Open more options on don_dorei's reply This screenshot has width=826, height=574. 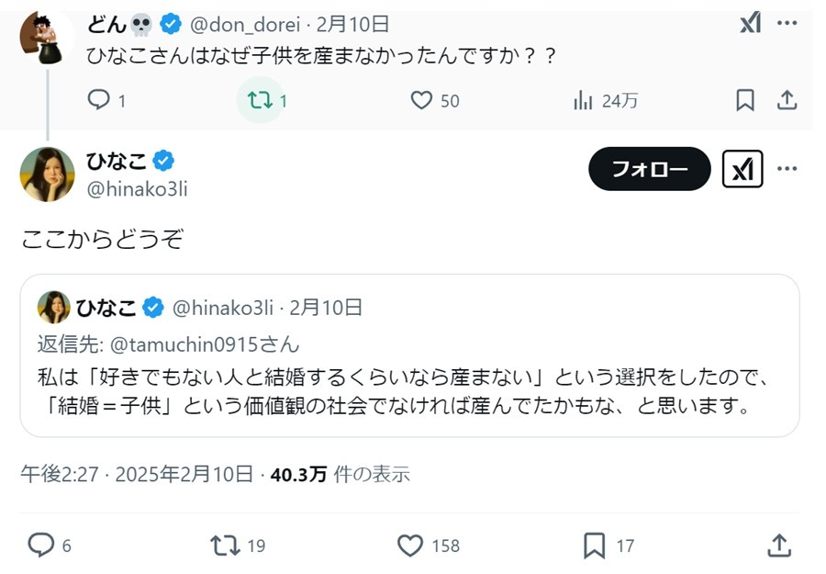[787, 24]
